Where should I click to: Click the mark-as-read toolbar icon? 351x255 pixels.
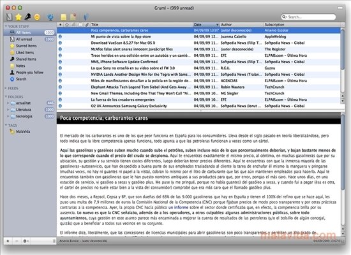click(9, 17)
